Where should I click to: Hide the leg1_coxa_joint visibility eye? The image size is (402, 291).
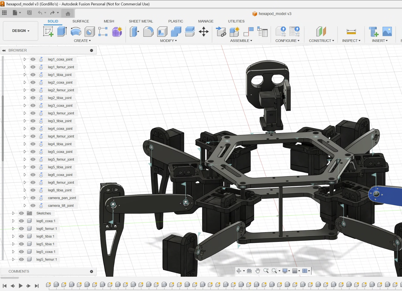click(x=33, y=59)
